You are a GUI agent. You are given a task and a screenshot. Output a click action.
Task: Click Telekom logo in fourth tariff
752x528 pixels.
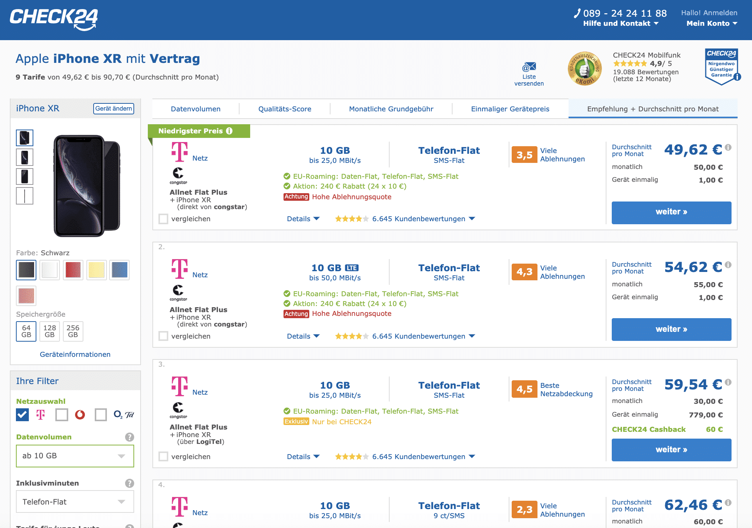pyautogui.click(x=179, y=507)
